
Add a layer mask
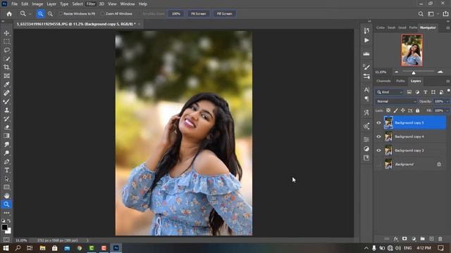click(x=404, y=239)
